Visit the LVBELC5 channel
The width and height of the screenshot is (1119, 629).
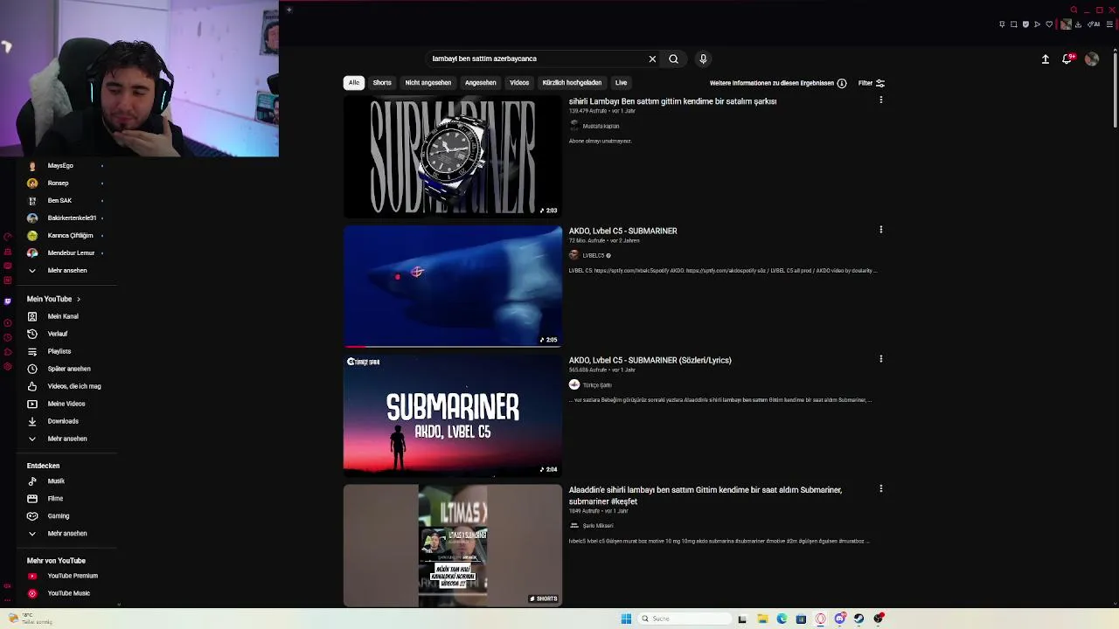click(594, 255)
